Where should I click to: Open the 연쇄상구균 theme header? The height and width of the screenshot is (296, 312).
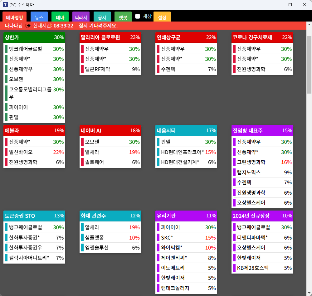pyautogui.click(x=186, y=37)
